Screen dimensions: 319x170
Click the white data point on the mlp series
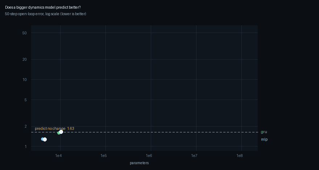[x=45, y=139]
